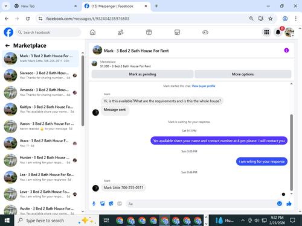
Task: Click the taskbar 'Type here to search' box
Action: [57, 221]
